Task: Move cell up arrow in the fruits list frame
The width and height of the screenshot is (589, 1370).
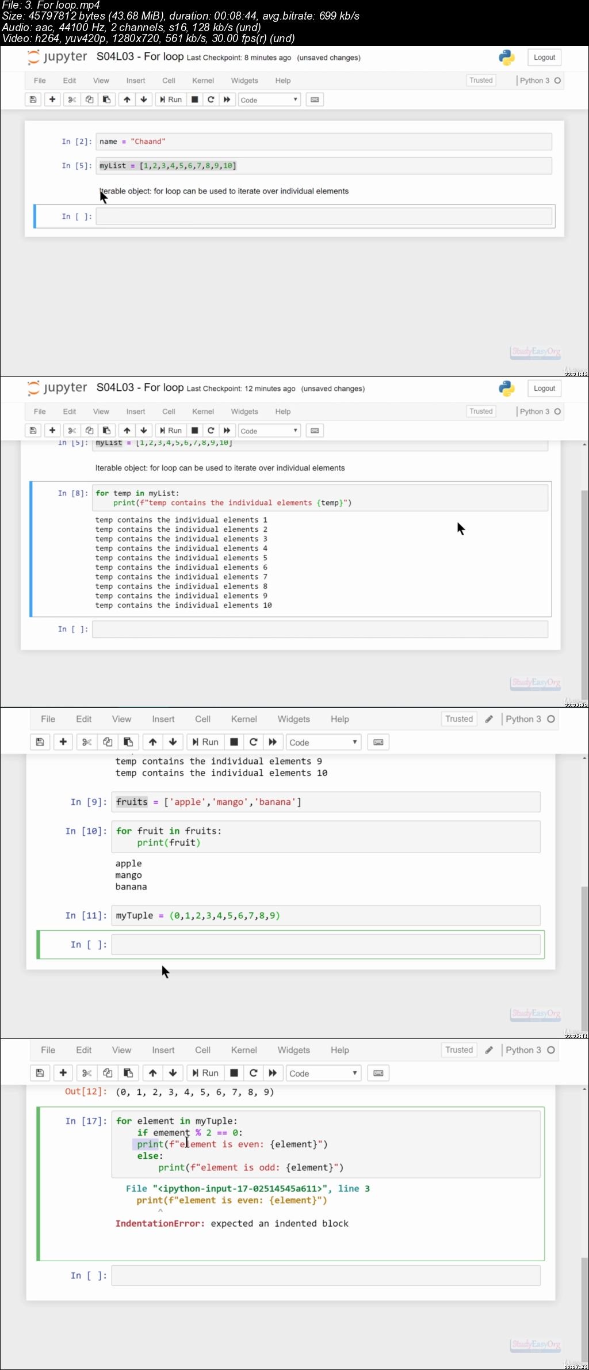Action: coord(153,742)
